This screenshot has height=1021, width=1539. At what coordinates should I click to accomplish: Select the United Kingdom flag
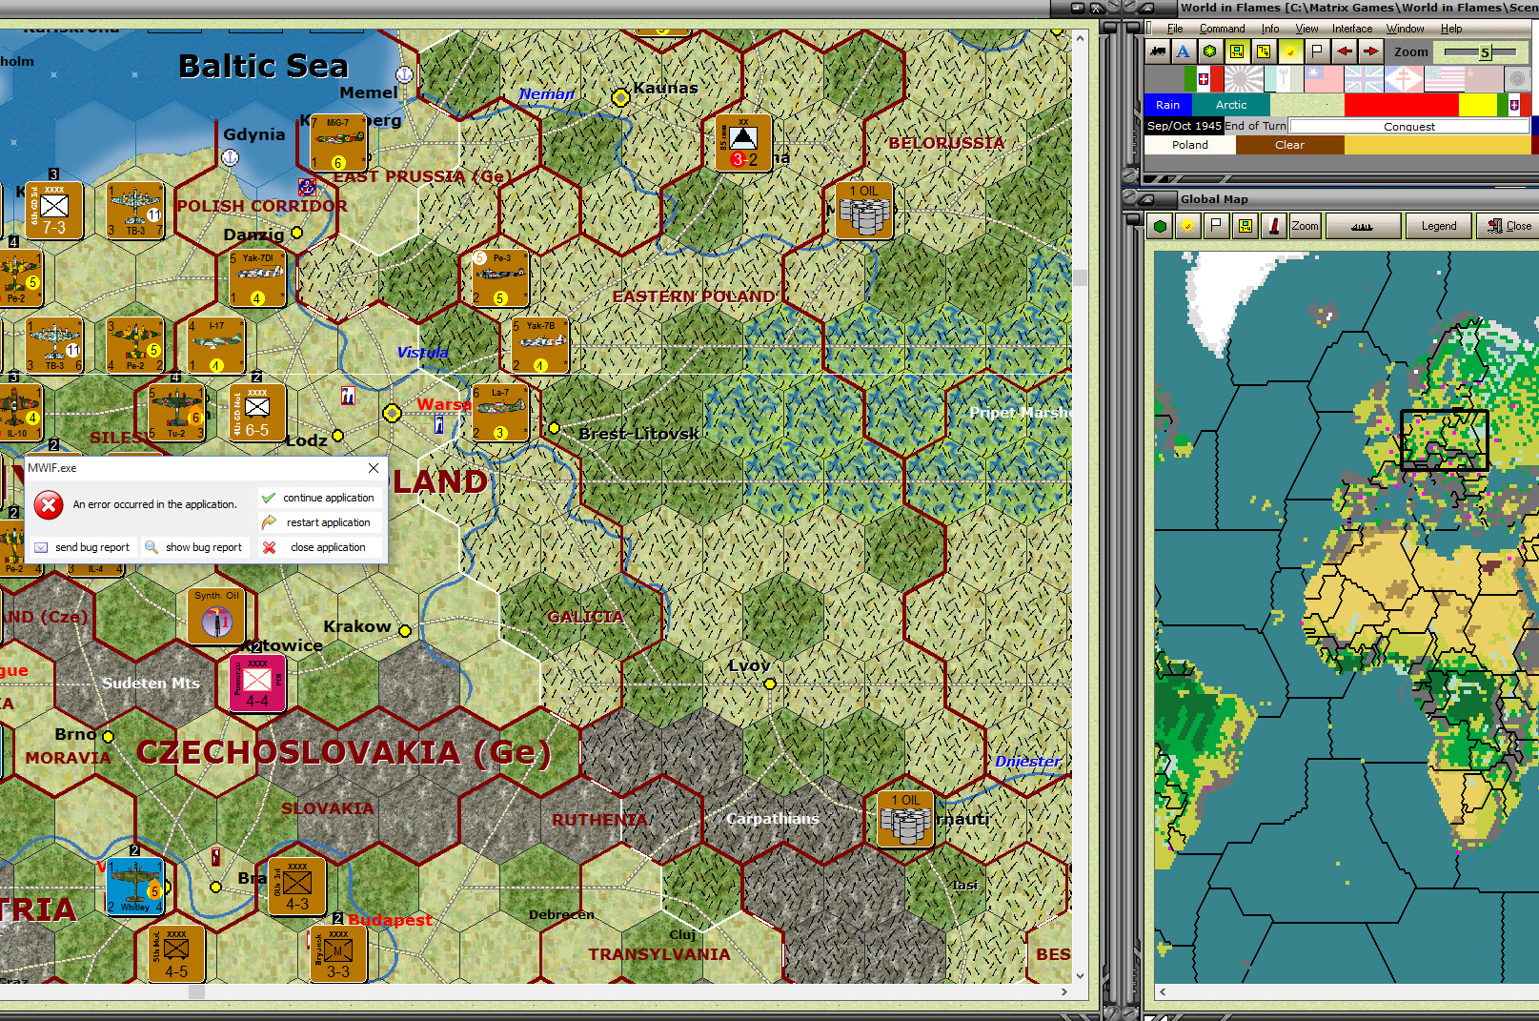click(x=1364, y=78)
